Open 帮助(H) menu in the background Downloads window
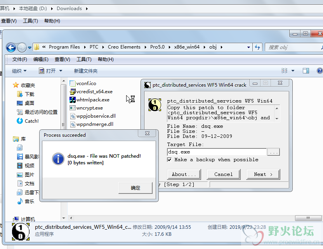Viewport: 323px width, 249px height. [x=52, y=21]
